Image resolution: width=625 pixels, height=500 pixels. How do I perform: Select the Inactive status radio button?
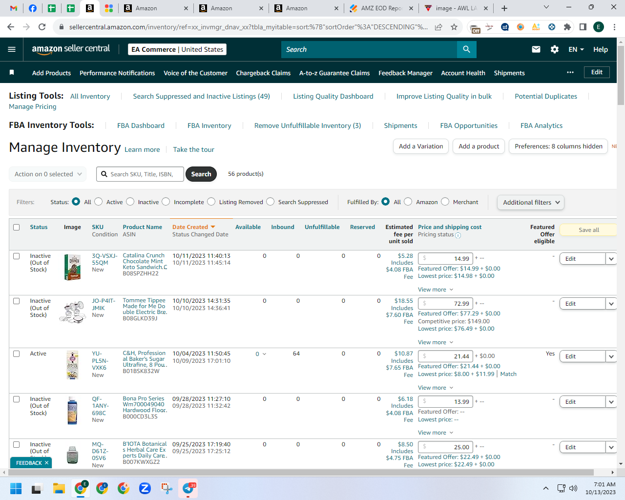(x=130, y=202)
